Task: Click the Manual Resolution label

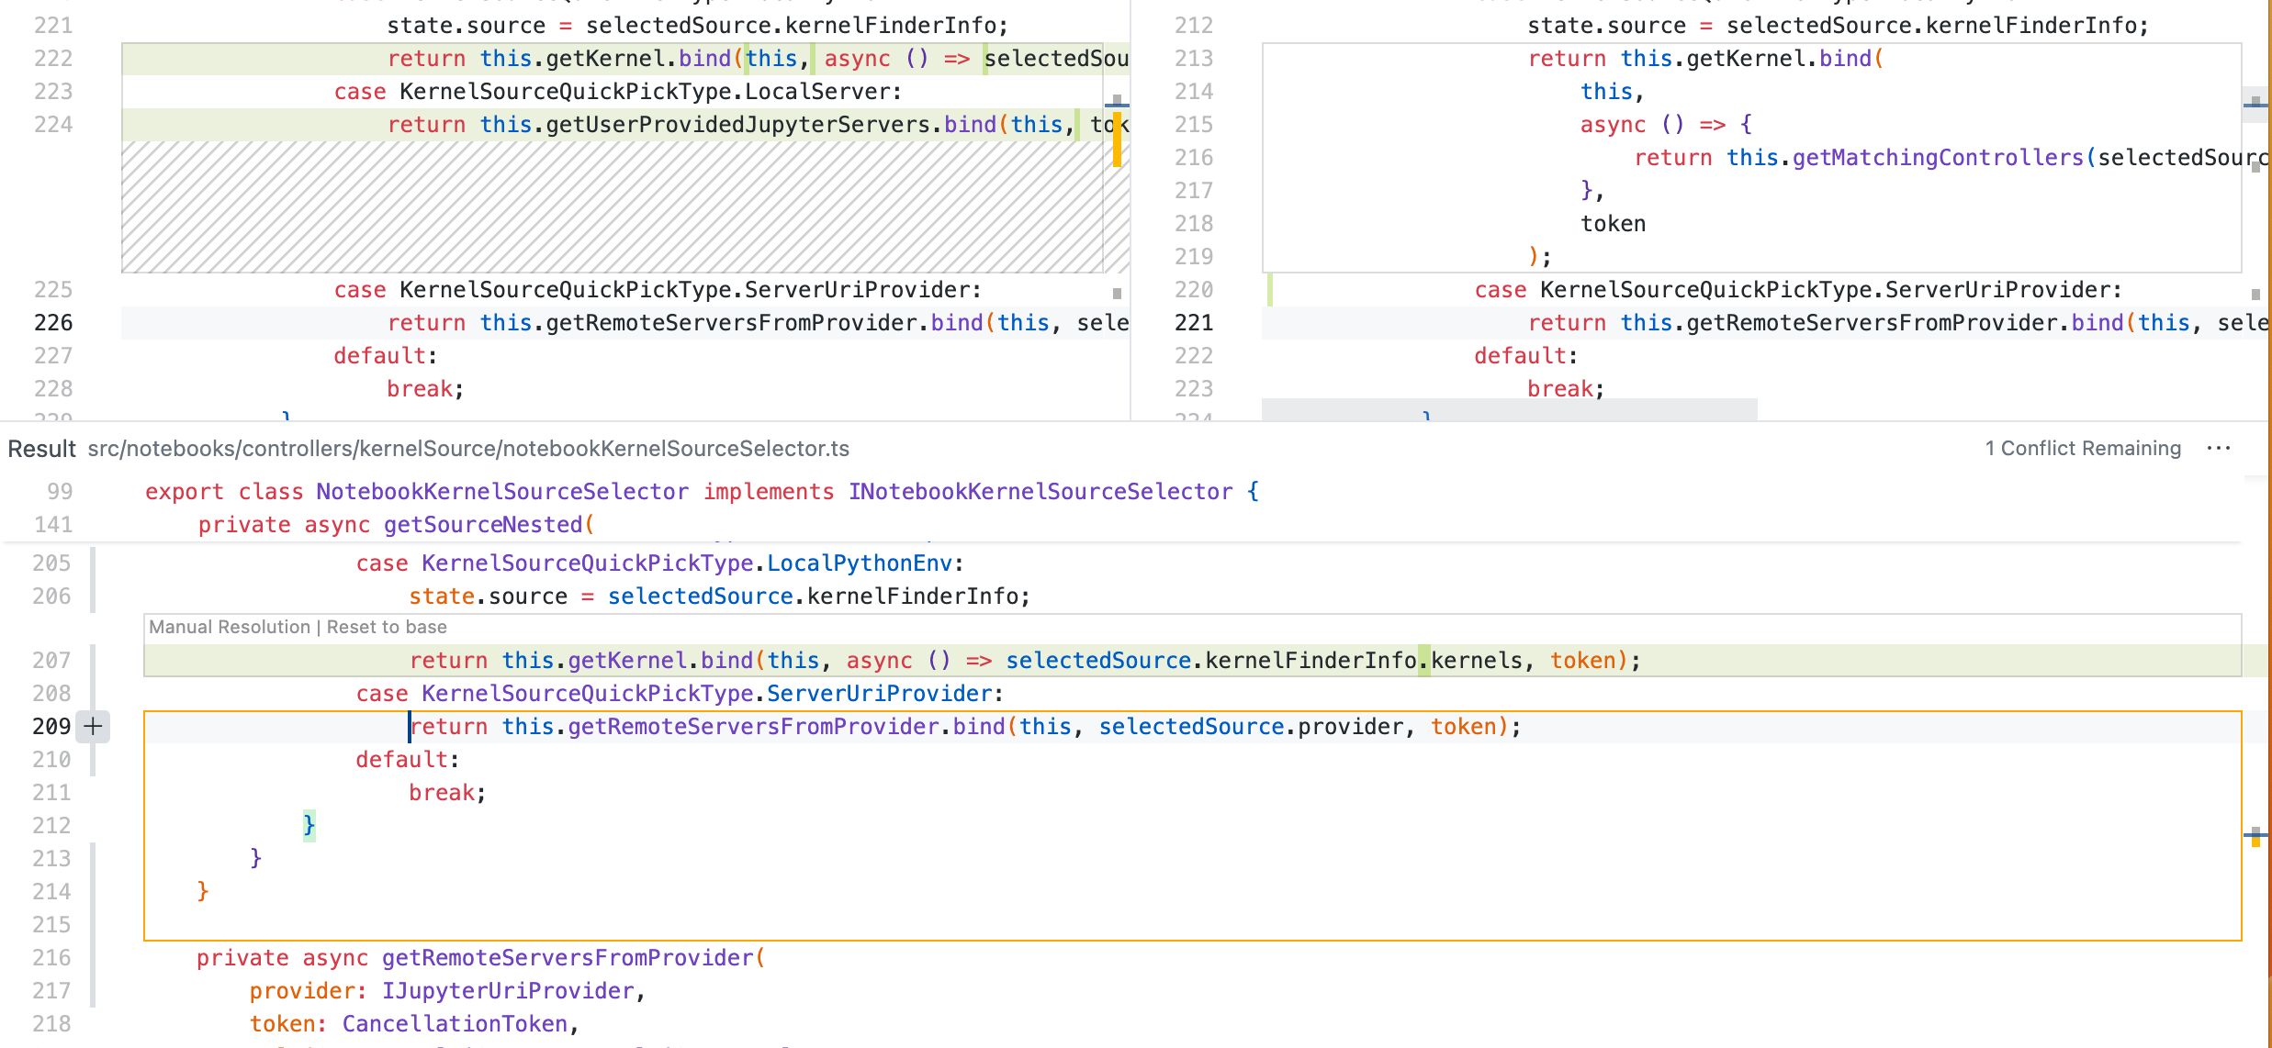Action: 231,627
